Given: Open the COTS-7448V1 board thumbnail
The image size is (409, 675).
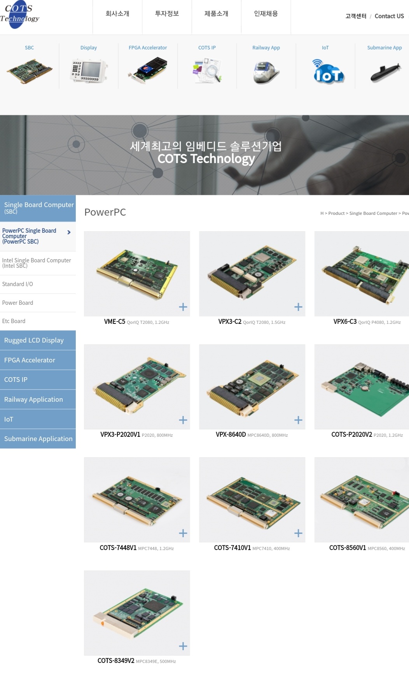Looking at the screenshot, I should pos(137,500).
